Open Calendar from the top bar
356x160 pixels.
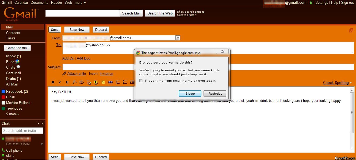tap(21, 2)
